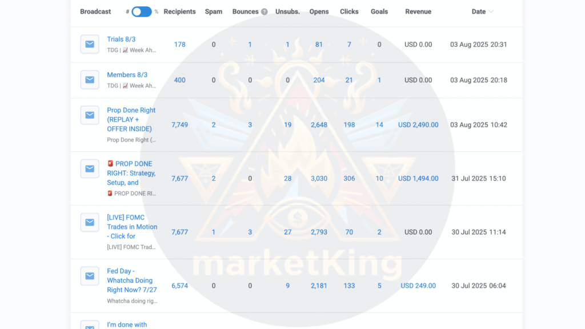Image resolution: width=585 pixels, height=329 pixels.
Task: Click 2,648 opens for Prop Done Right replay
Action: (319, 125)
